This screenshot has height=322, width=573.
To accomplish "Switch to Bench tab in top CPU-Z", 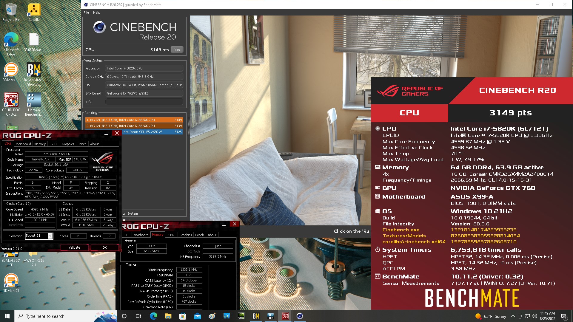I will (82, 144).
